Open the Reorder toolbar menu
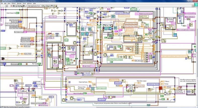Screen dimensions: 198x108 click(x=52, y=6)
